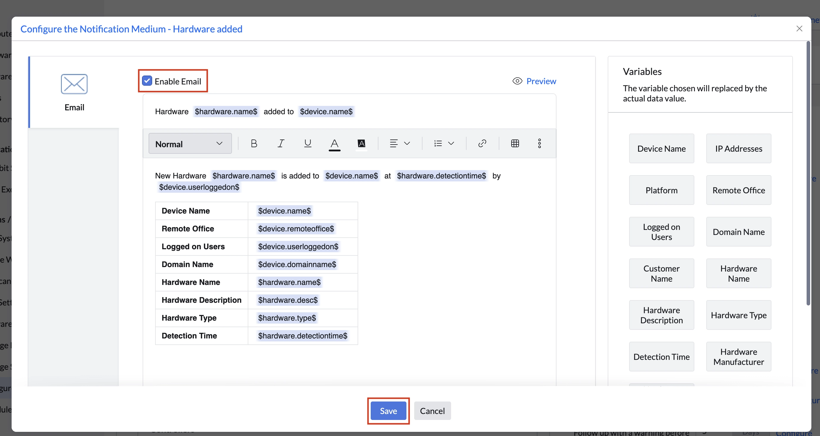The width and height of the screenshot is (820, 436).
Task: Click the 'Logged on Users' table label cell
Action: tap(202, 247)
